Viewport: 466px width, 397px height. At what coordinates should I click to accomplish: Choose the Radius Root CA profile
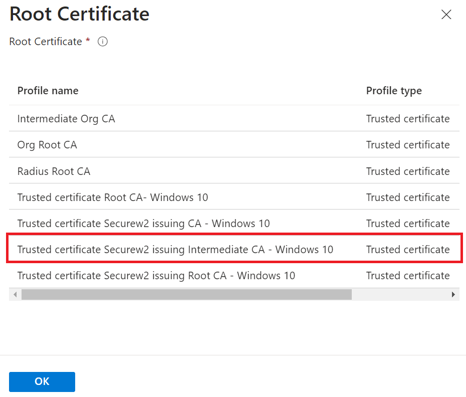54,171
